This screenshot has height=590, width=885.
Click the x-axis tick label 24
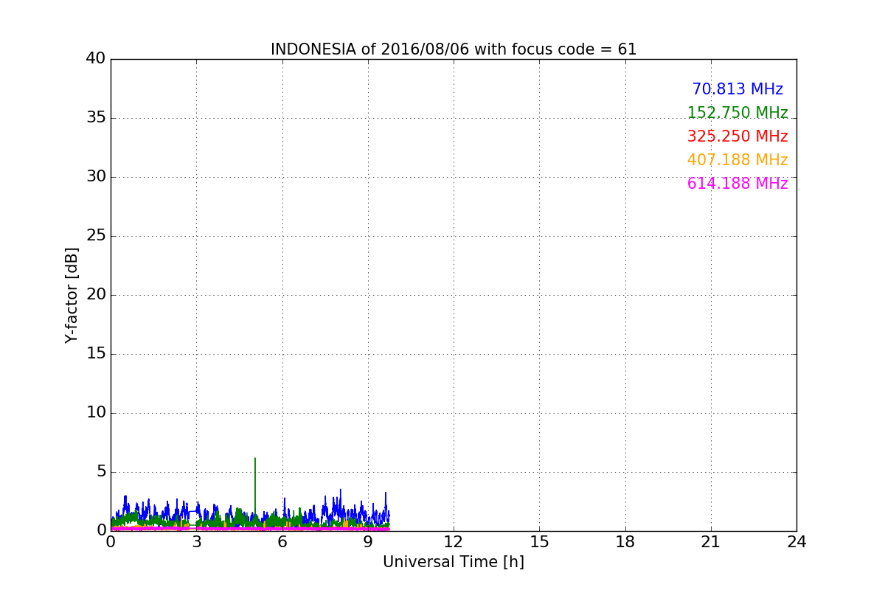point(796,541)
